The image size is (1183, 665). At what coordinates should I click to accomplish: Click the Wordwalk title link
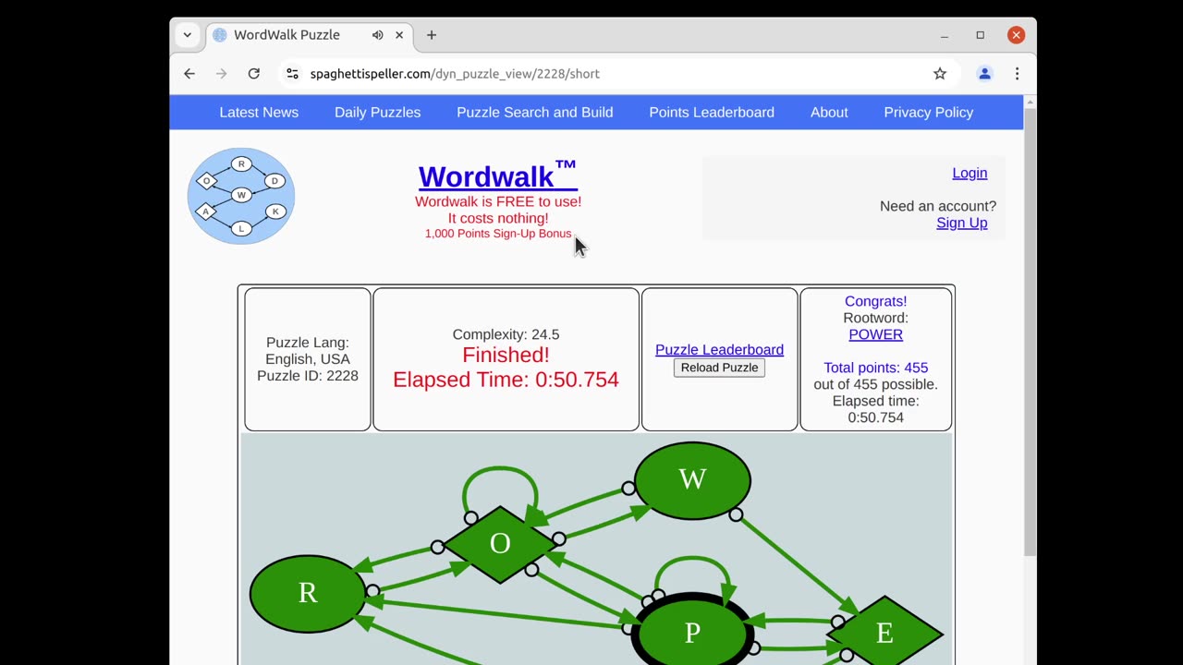tap(497, 175)
